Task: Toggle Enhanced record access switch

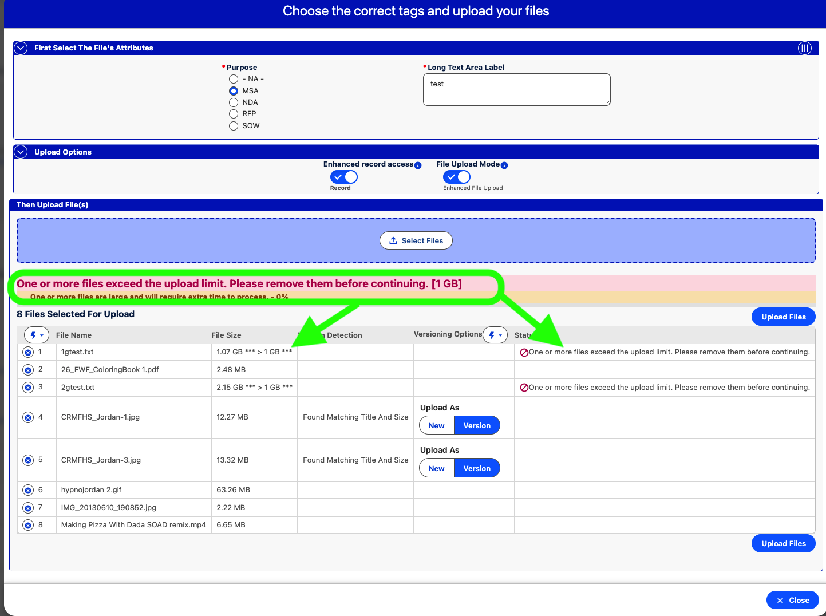Action: point(344,177)
